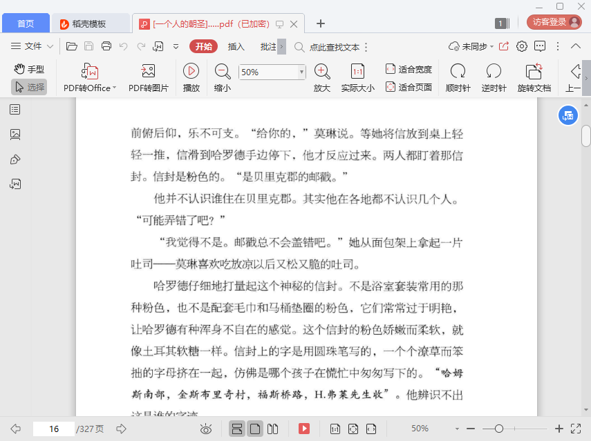Go to previous page arrow
Screen dimensions: 591x441
click(15, 429)
